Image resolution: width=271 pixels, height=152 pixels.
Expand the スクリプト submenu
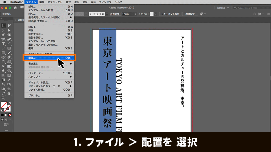[x=49, y=77]
